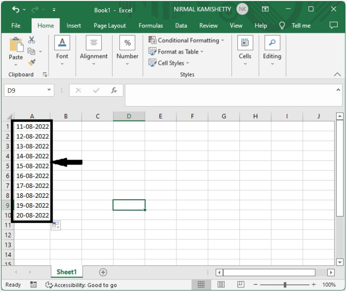Open the Name Box dropdown arrow
Viewport: 347px width, 293px height.
click(x=49, y=90)
